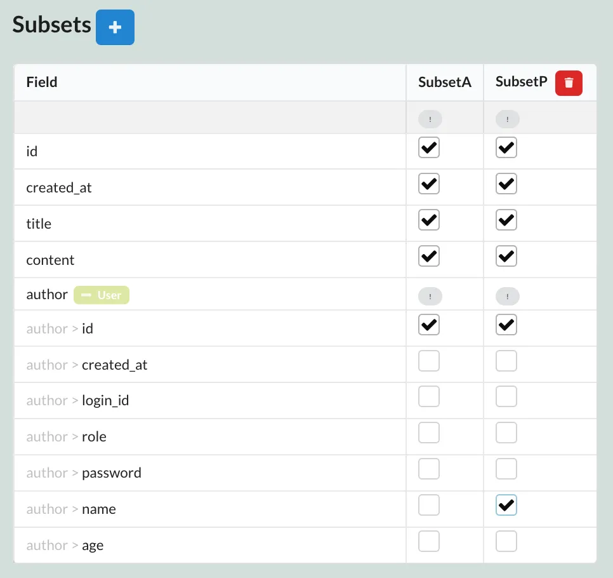Uncheck the id field in SubsetA
Screen dimensions: 613x578
[x=428, y=147]
